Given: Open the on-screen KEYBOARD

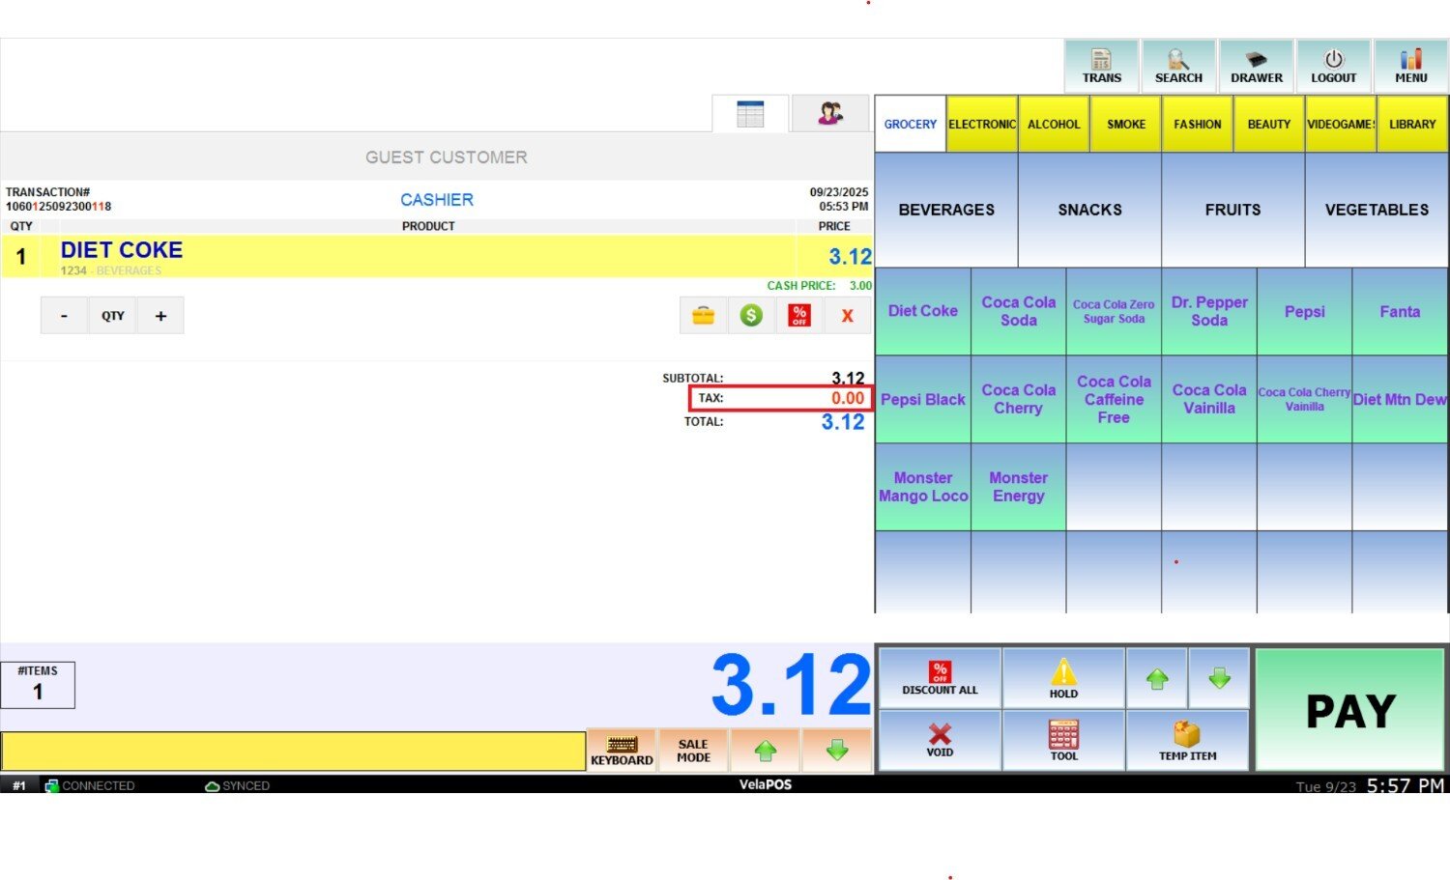Looking at the screenshot, I should point(622,751).
